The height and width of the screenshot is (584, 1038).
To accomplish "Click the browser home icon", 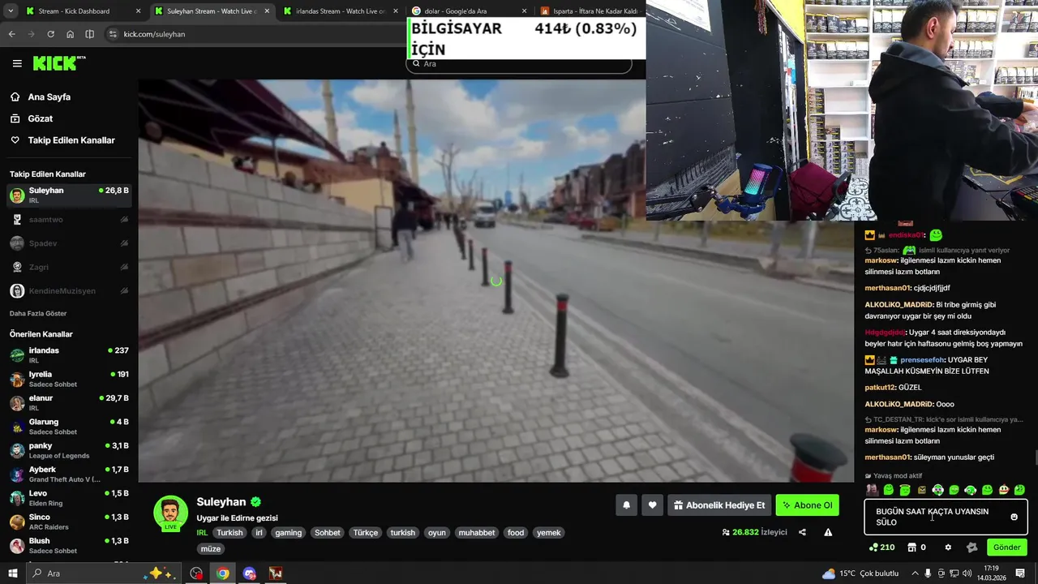I will pos(71,34).
